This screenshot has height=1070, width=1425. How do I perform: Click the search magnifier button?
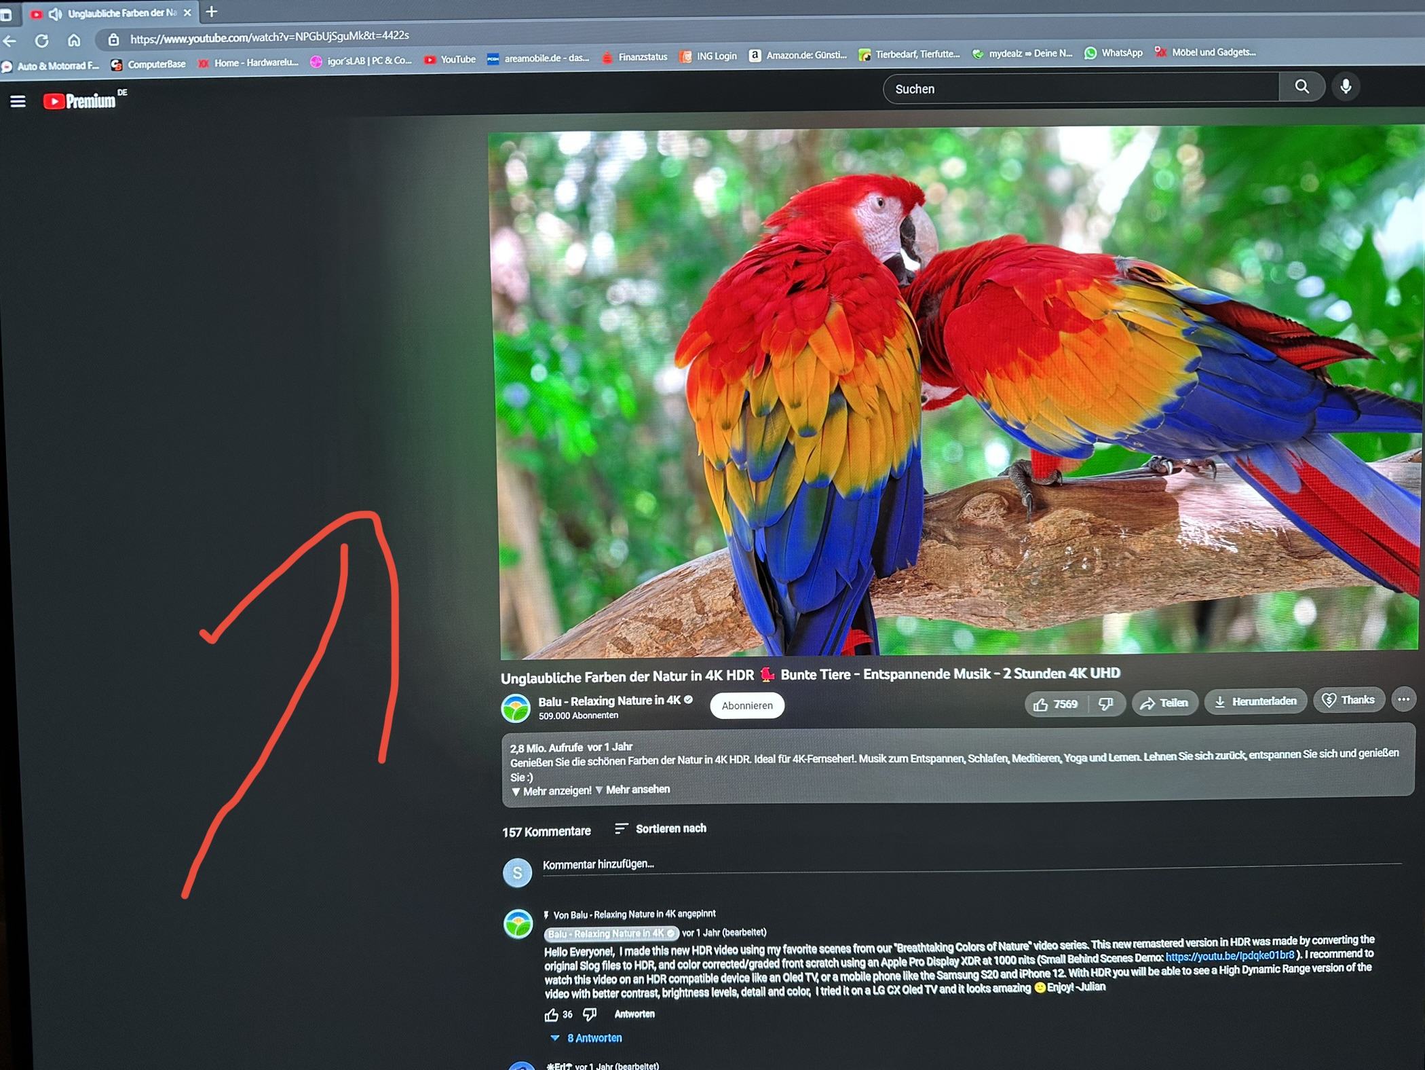pos(1301,87)
